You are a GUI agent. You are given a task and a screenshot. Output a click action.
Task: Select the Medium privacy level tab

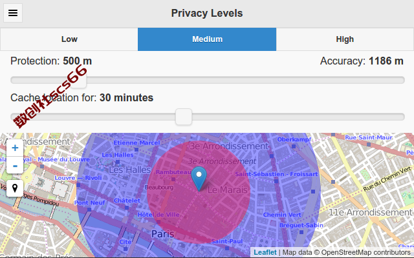pyautogui.click(x=207, y=39)
